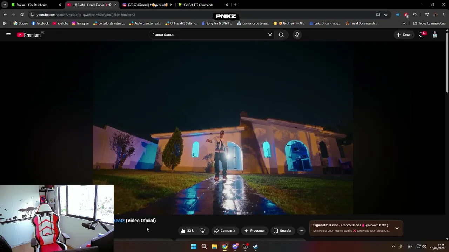Click the blue extension icon in toolbar
Viewport: 449px width, 252px height.
pos(397,15)
